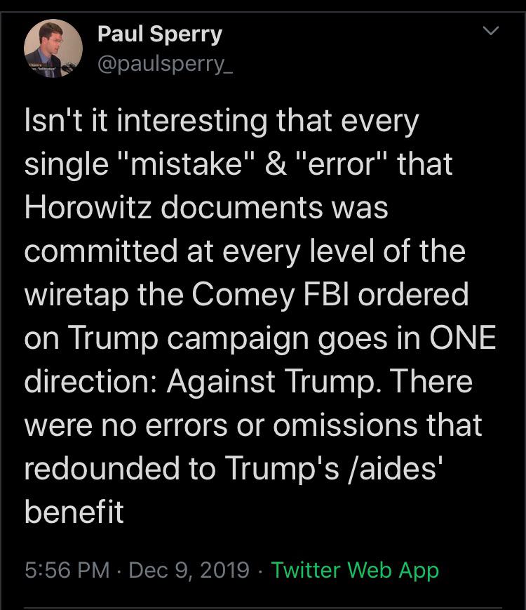Viewport: 526px width, 610px height.
Task: Click the word "redounded" in the tweet
Action: (102, 468)
